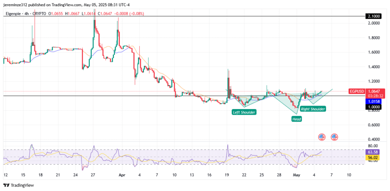The width and height of the screenshot is (390, 191).
Task: Select the Head annotation label
Action: [x=297, y=119]
